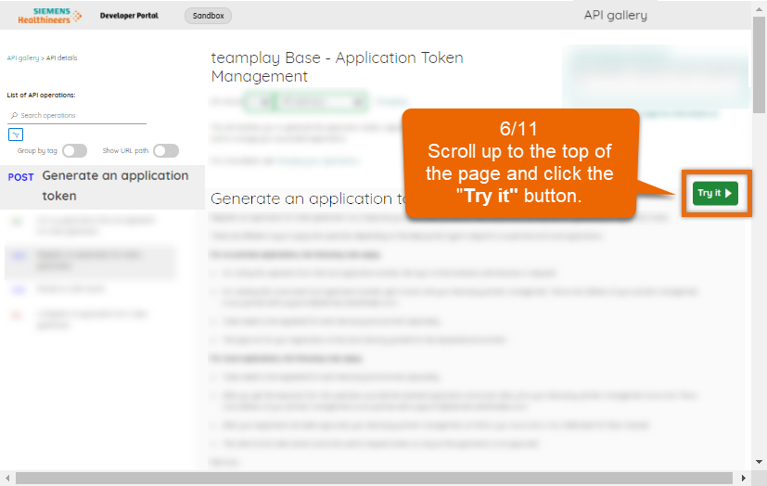The height and width of the screenshot is (486, 767).
Task: Turn on the Show URL path toggle
Action: pos(166,151)
